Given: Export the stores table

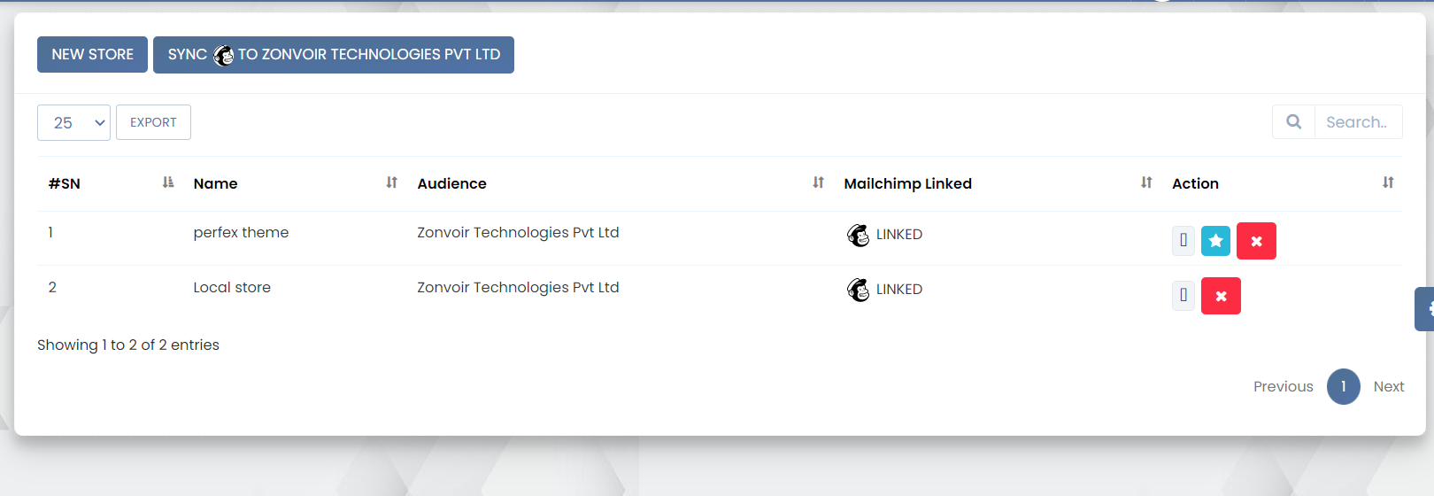Looking at the screenshot, I should (153, 122).
